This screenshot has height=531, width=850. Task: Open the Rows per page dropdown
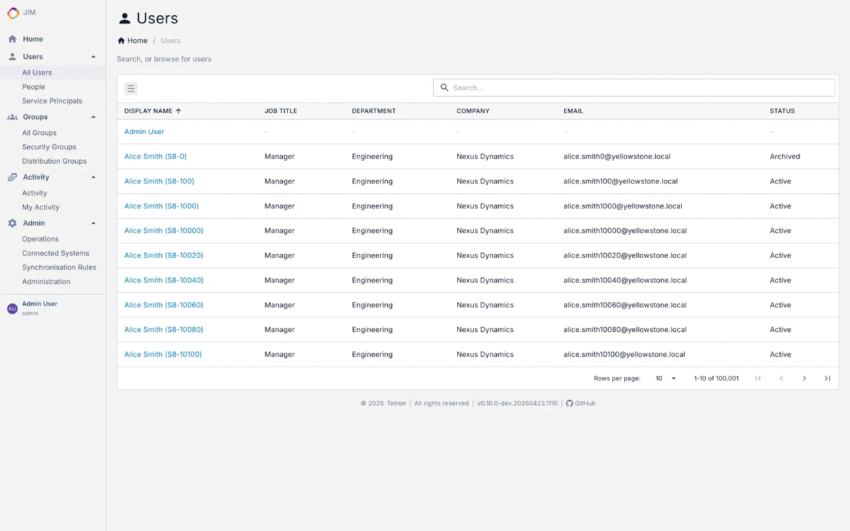tap(665, 379)
